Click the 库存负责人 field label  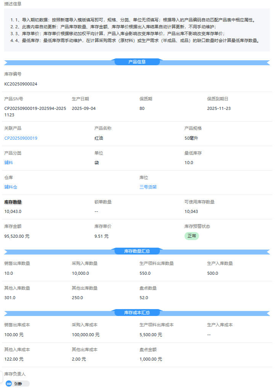(x=15, y=374)
